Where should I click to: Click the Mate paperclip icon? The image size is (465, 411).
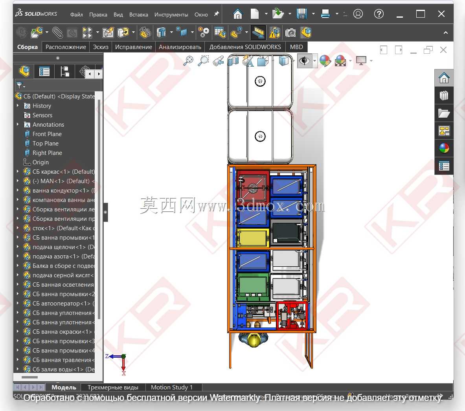57,33
